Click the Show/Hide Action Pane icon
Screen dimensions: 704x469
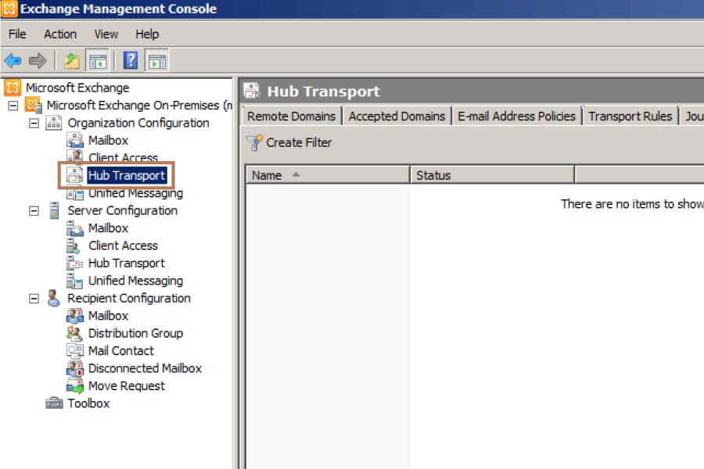[157, 60]
